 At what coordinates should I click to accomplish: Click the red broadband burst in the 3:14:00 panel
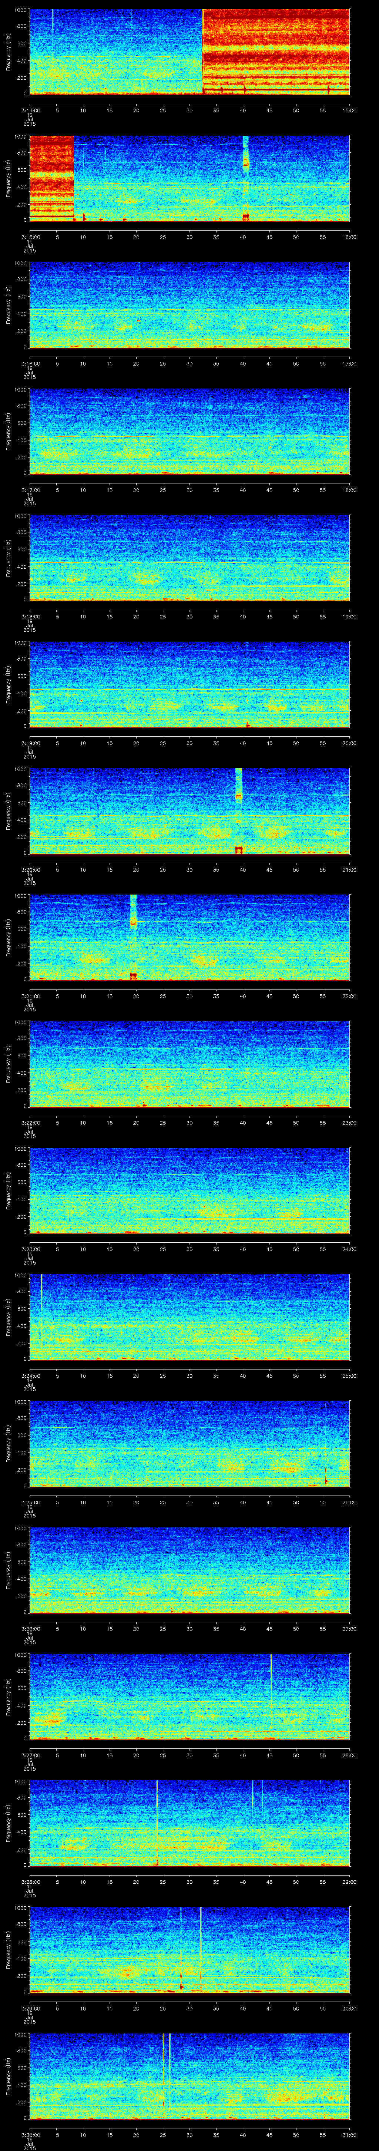pos(276,53)
